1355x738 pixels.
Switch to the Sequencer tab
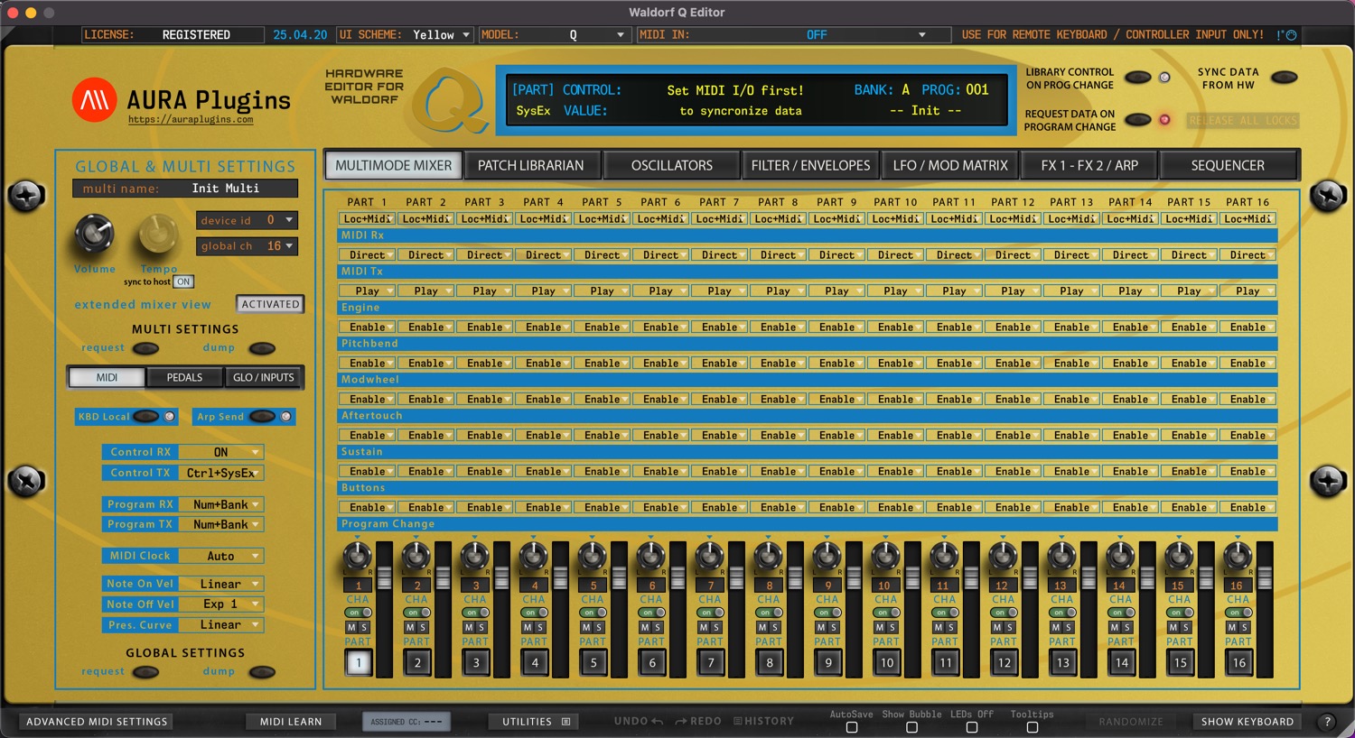[x=1228, y=166]
